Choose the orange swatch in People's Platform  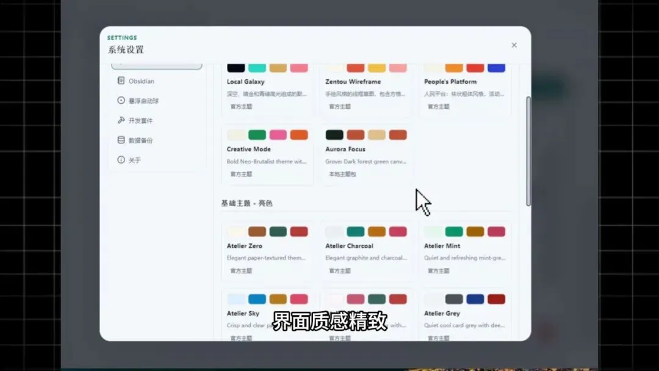click(x=454, y=68)
